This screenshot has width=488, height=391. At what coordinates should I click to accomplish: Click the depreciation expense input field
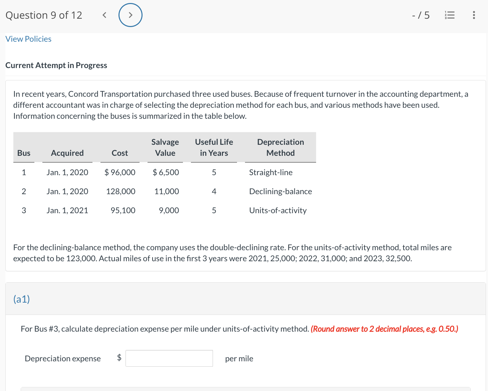[169, 358]
